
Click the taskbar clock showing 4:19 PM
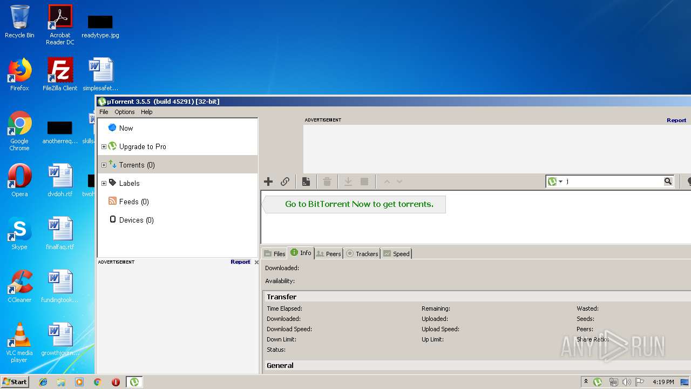663,382
